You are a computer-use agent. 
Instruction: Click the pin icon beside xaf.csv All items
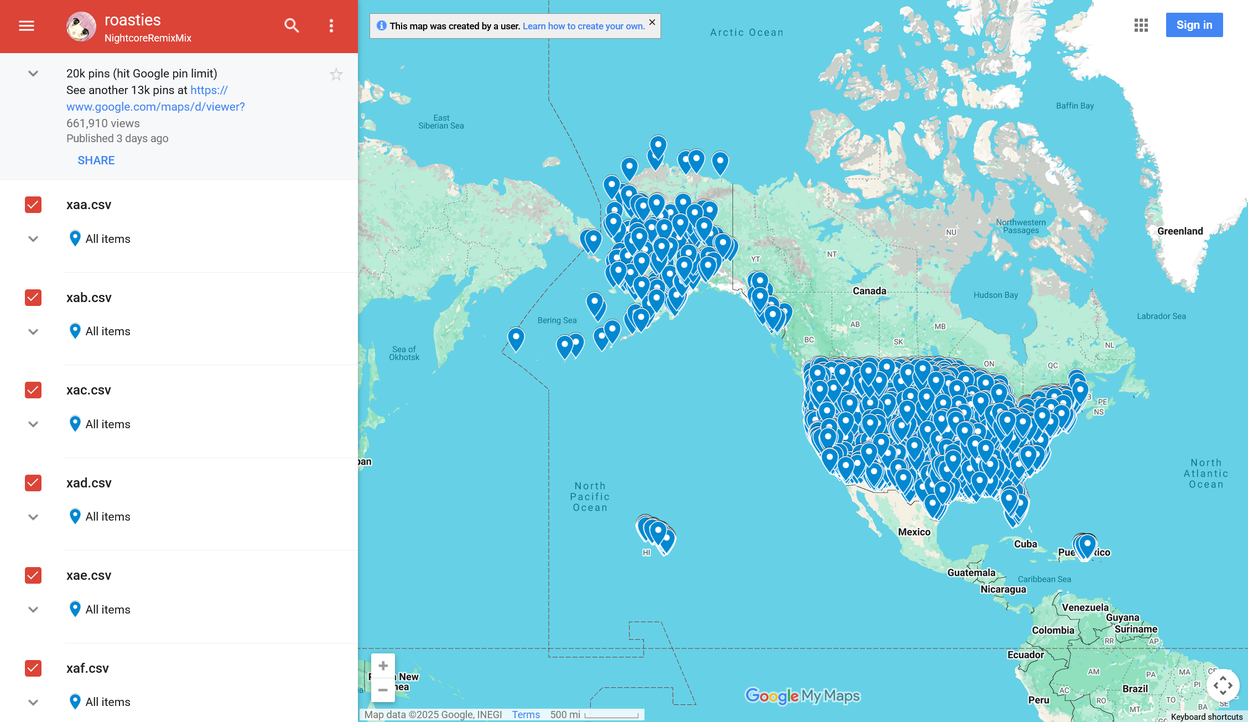[75, 702]
